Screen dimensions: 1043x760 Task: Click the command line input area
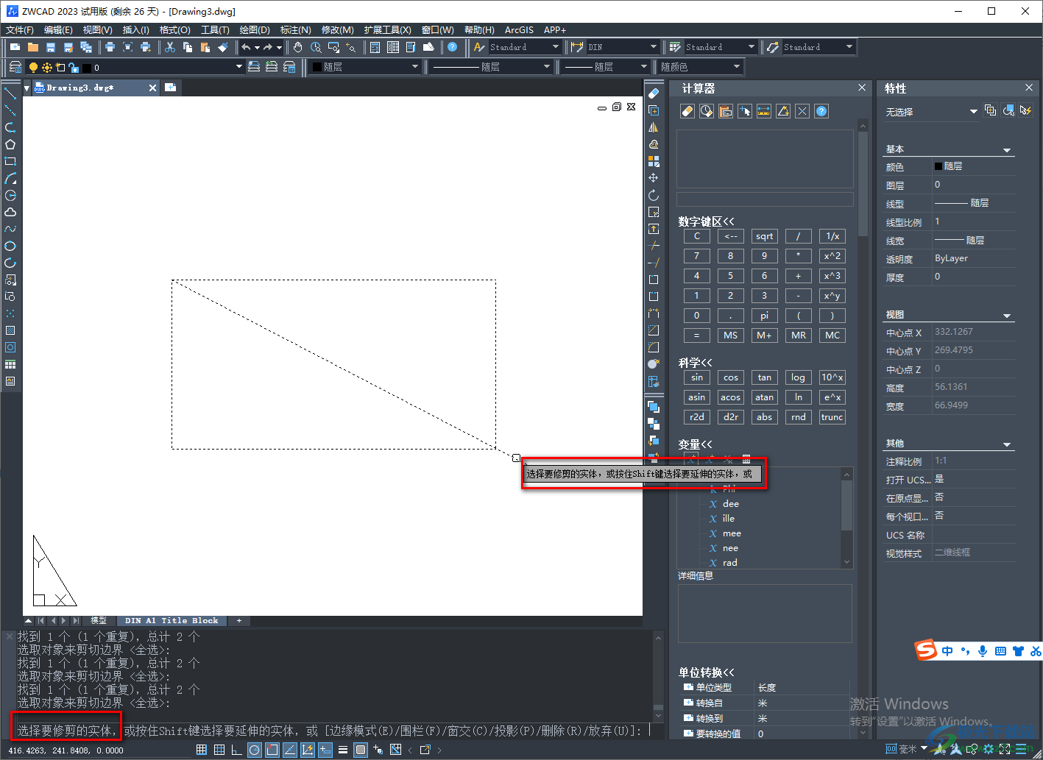tap(334, 731)
